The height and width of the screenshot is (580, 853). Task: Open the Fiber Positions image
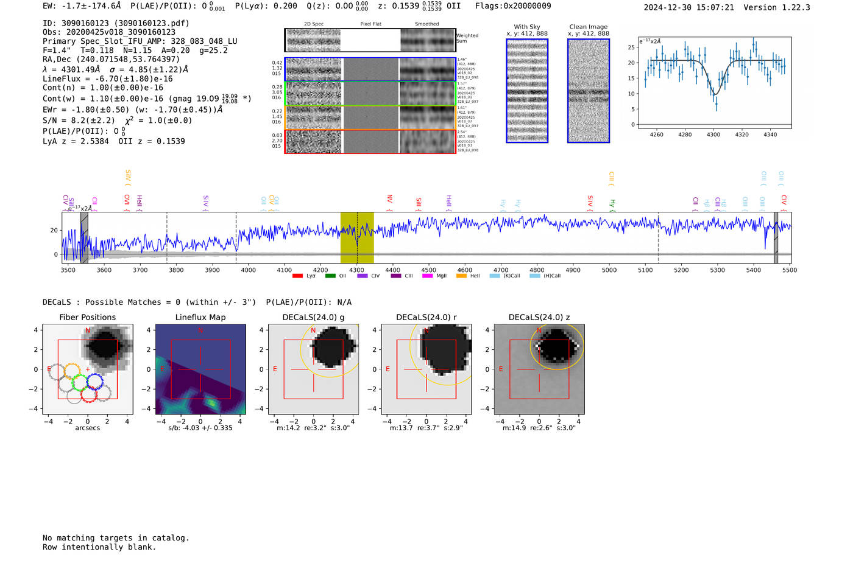[87, 369]
